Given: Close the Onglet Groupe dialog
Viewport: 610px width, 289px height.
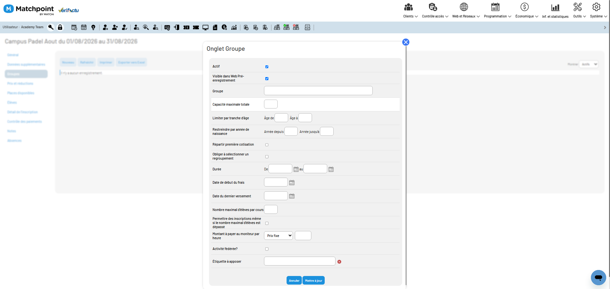Looking at the screenshot, I should [x=406, y=42].
